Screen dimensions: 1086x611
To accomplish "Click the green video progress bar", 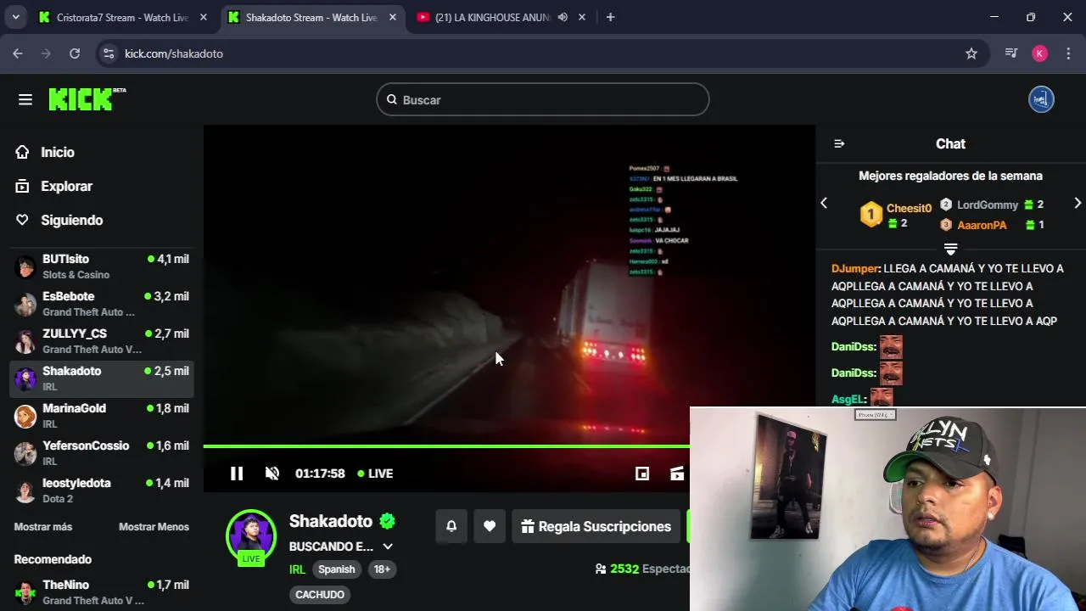I will coord(446,446).
